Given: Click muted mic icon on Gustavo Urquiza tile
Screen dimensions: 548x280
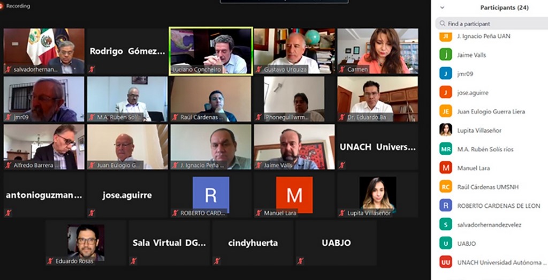Looking at the screenshot, I should tap(258, 69).
